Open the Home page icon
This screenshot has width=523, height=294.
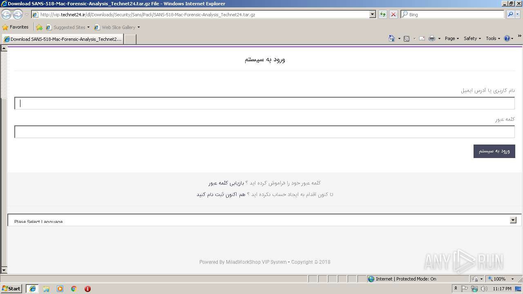392,38
